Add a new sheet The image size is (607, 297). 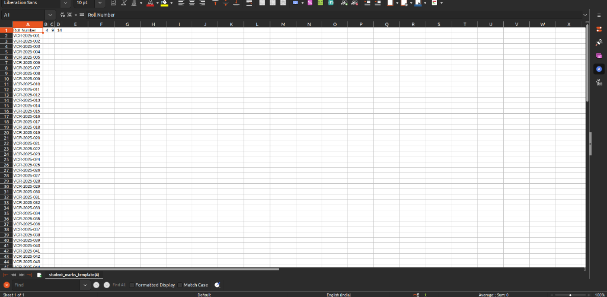[x=39, y=274]
